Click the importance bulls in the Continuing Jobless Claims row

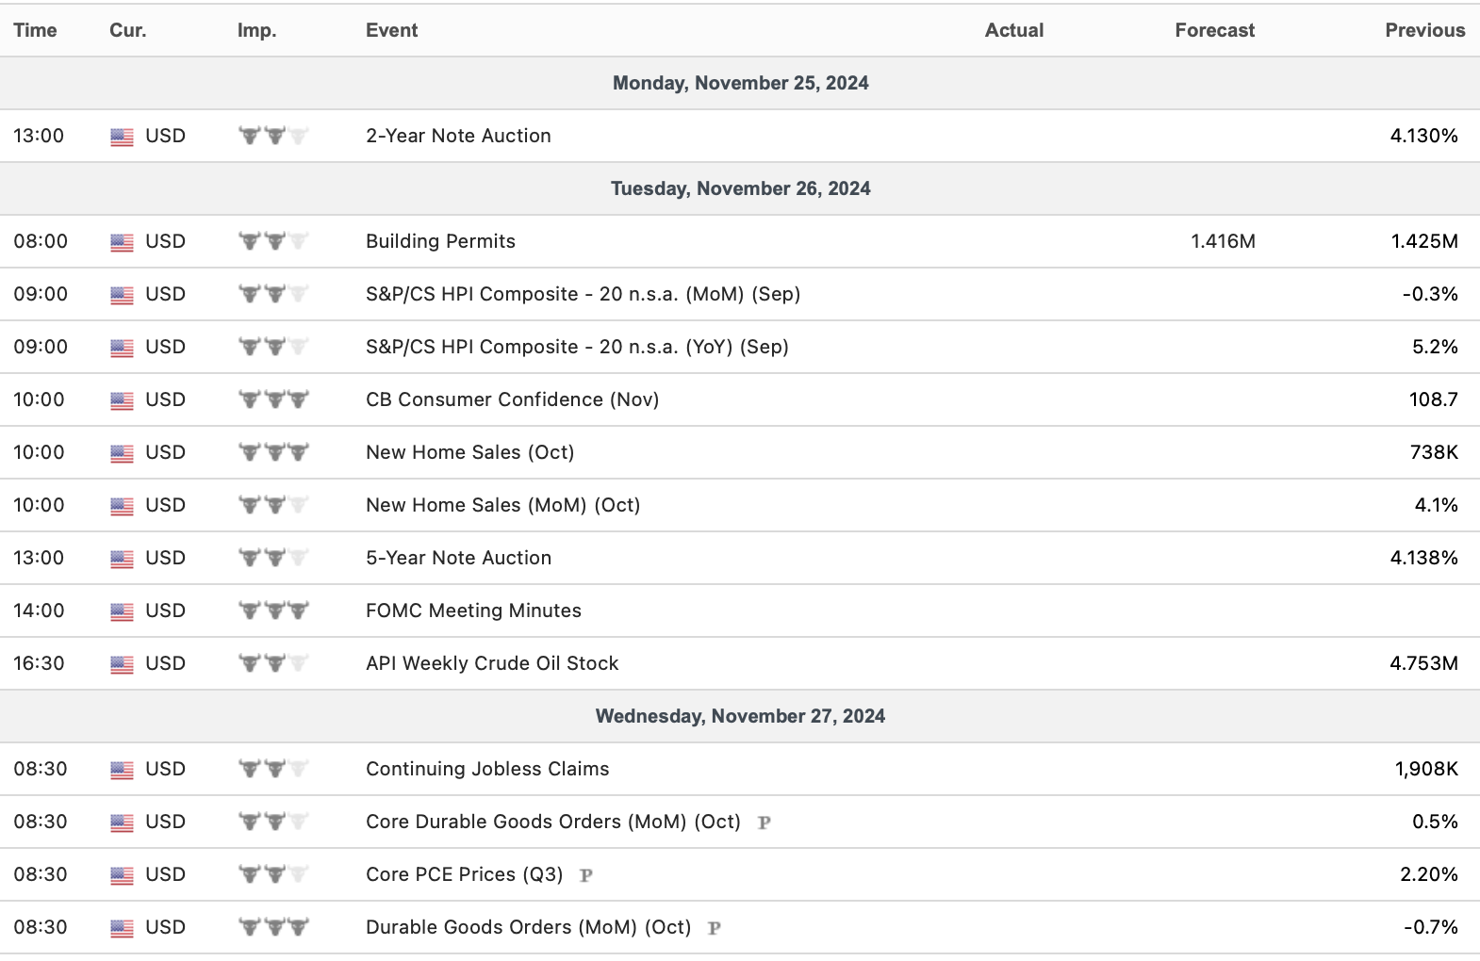coord(273,769)
